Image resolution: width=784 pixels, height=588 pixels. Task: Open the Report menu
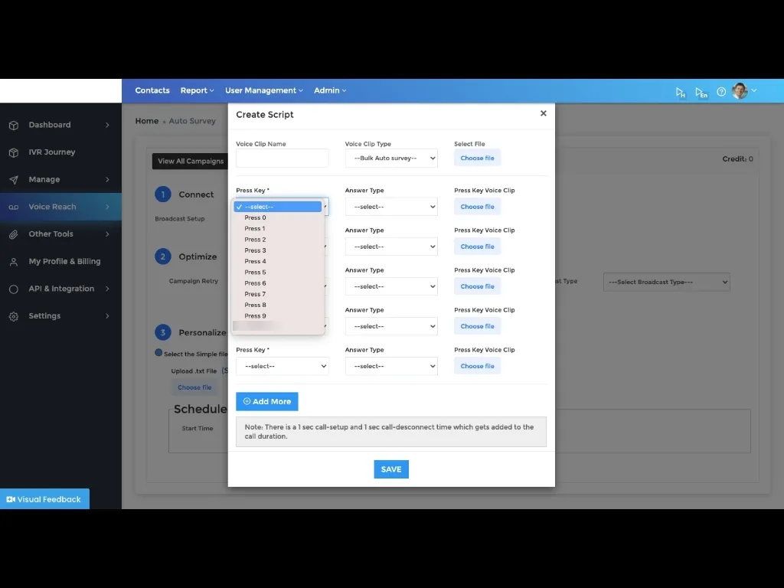197,90
